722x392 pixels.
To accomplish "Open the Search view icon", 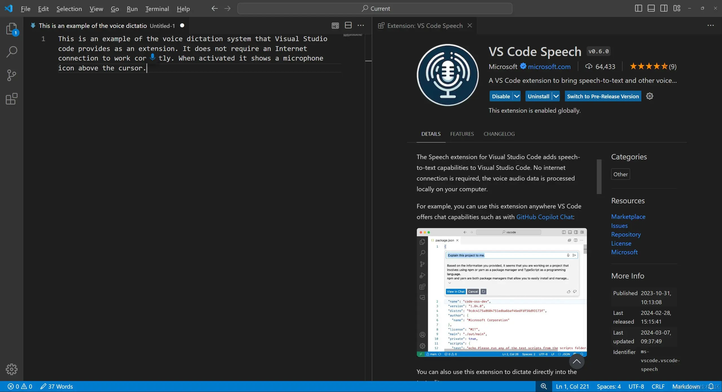I will pyautogui.click(x=12, y=52).
